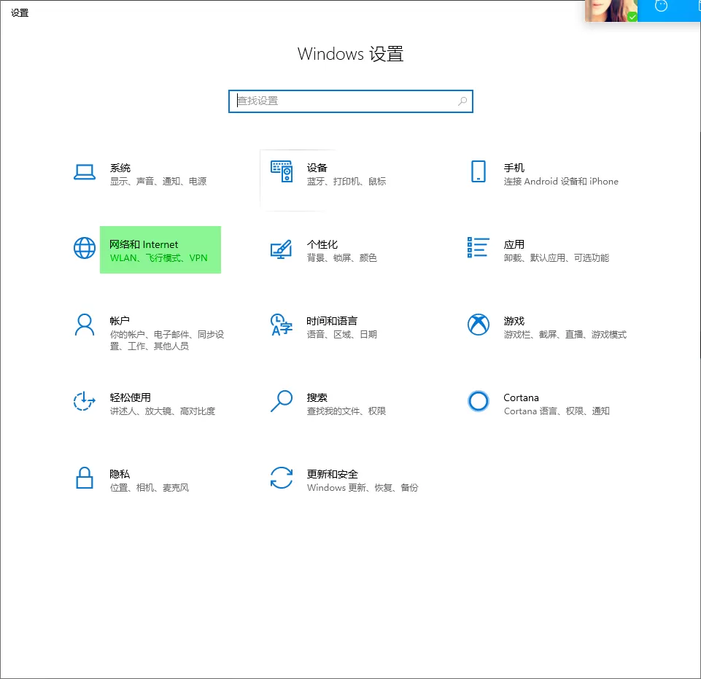
Task: Select the 设备 category icon
Action: click(282, 171)
